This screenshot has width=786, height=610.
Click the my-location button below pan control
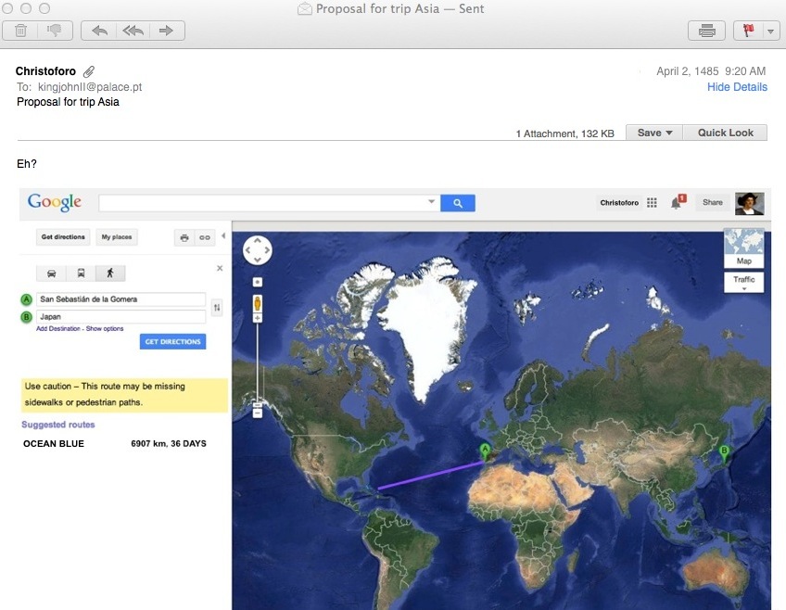(x=258, y=282)
